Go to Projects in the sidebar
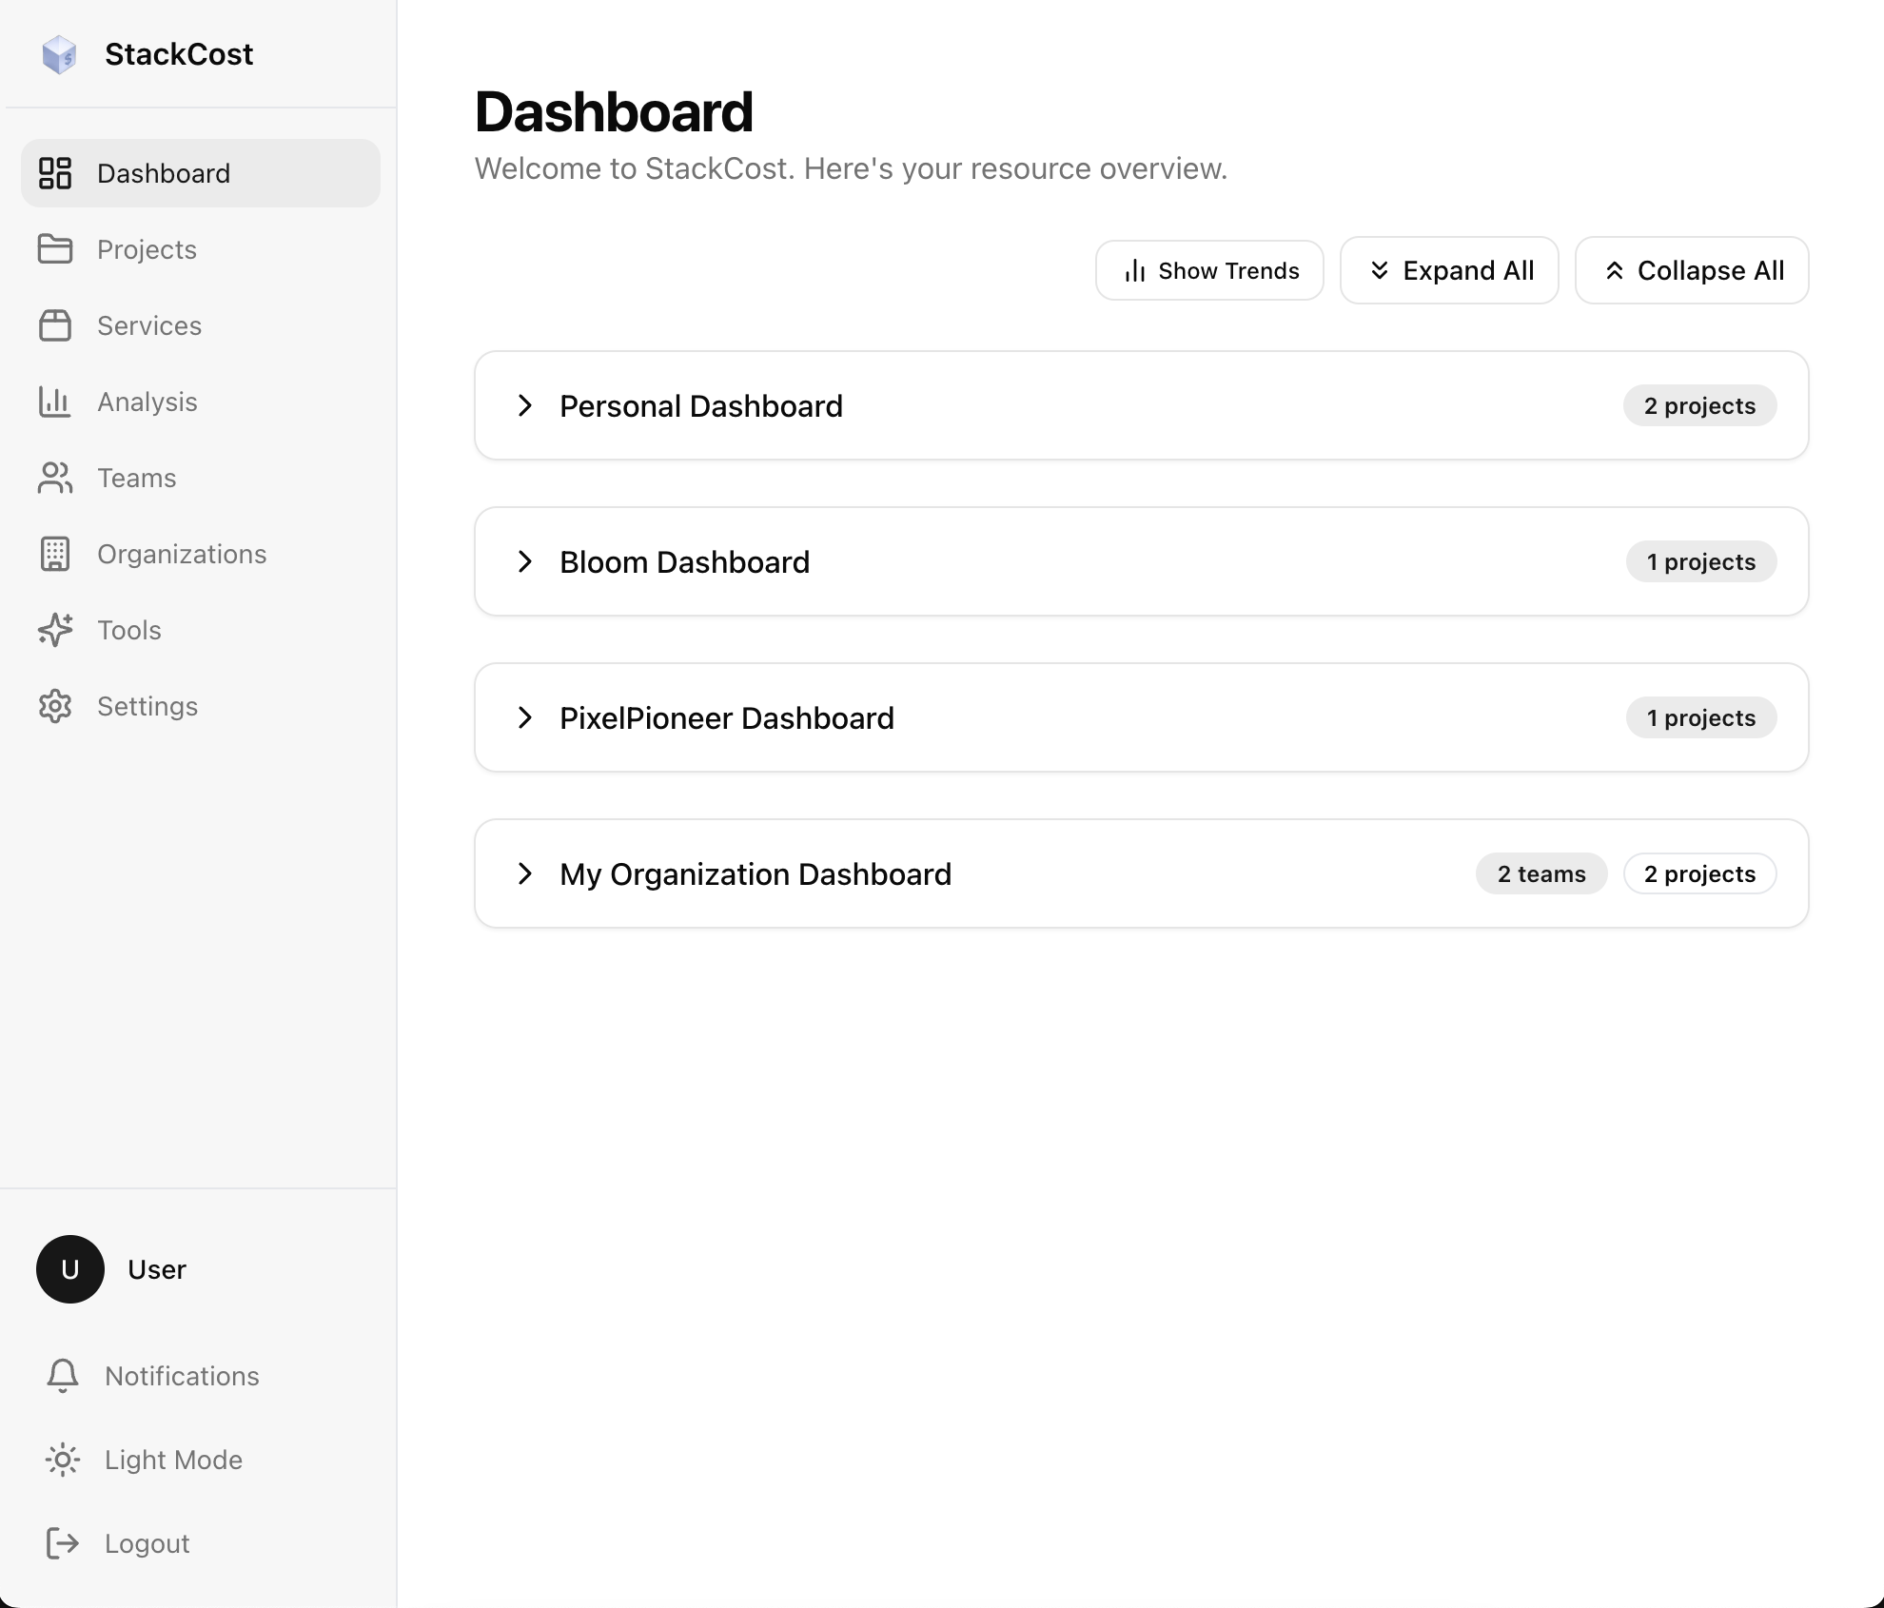Screen dimensions: 1884x1608 147,249
